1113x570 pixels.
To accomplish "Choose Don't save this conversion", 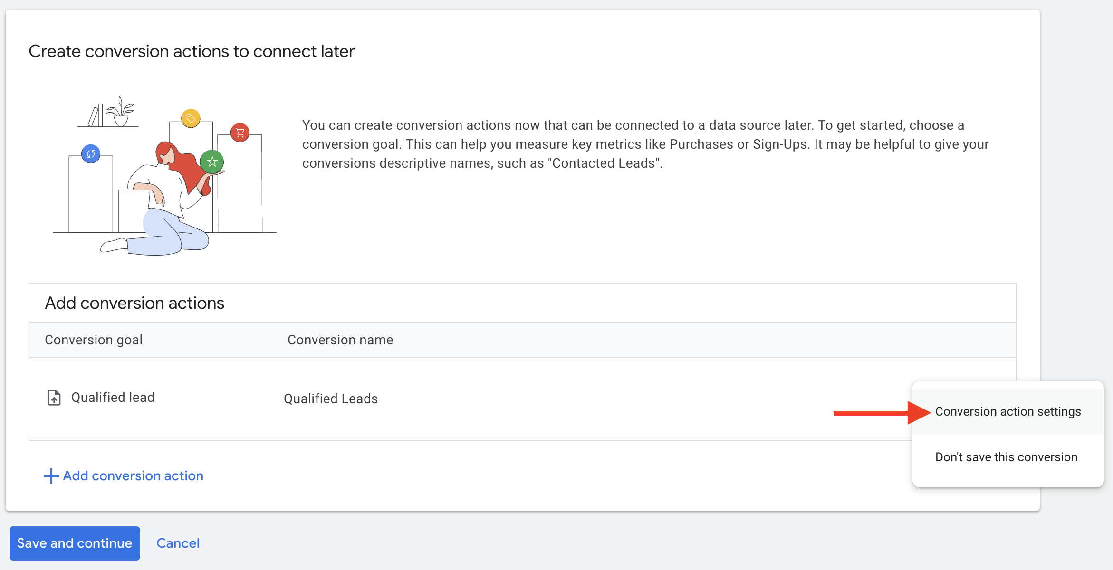I will pyautogui.click(x=1006, y=457).
